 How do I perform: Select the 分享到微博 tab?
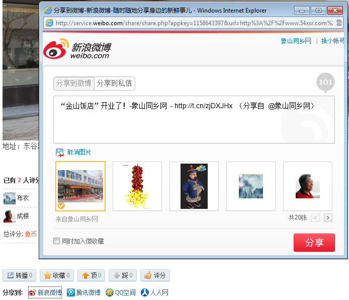[74, 84]
